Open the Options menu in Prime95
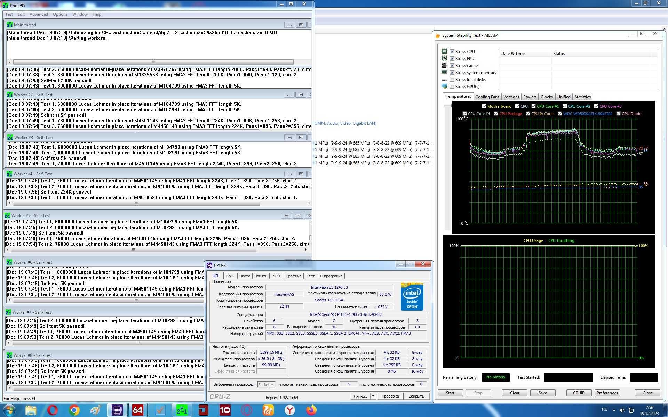Viewport: 668px width, 417px height. click(x=60, y=14)
